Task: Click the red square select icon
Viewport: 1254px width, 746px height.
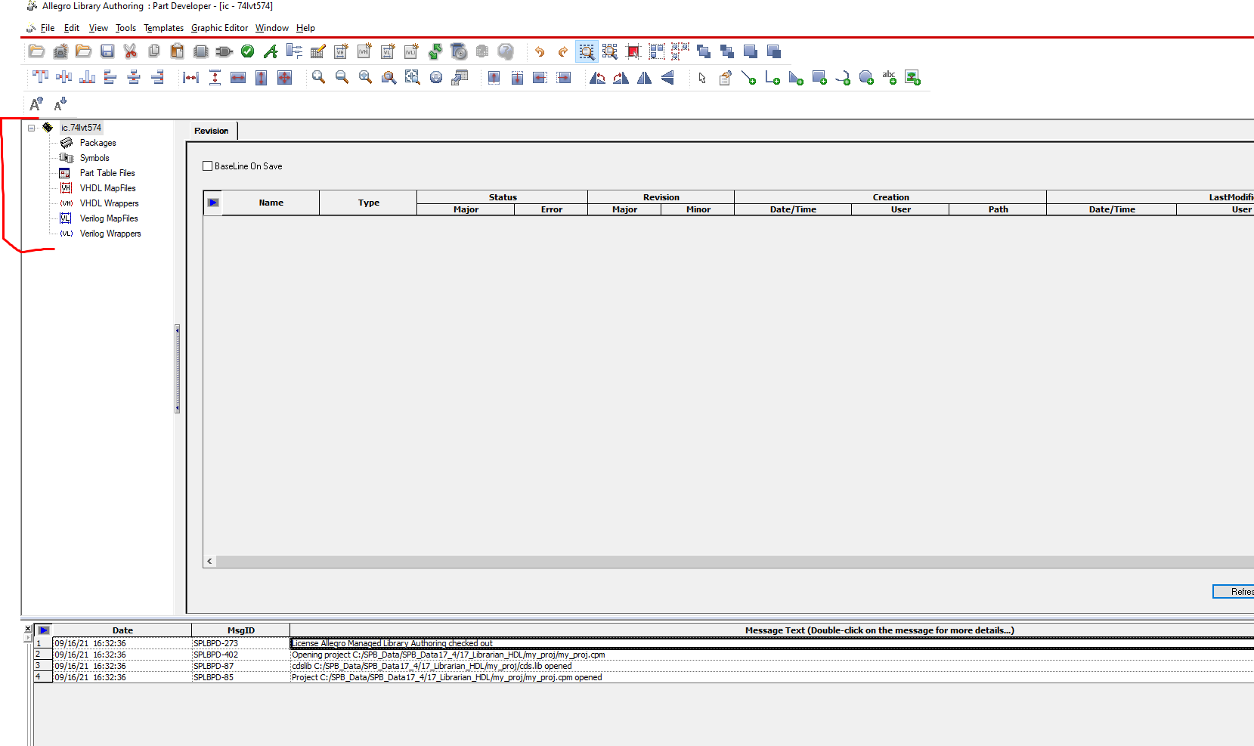Action: 633,51
